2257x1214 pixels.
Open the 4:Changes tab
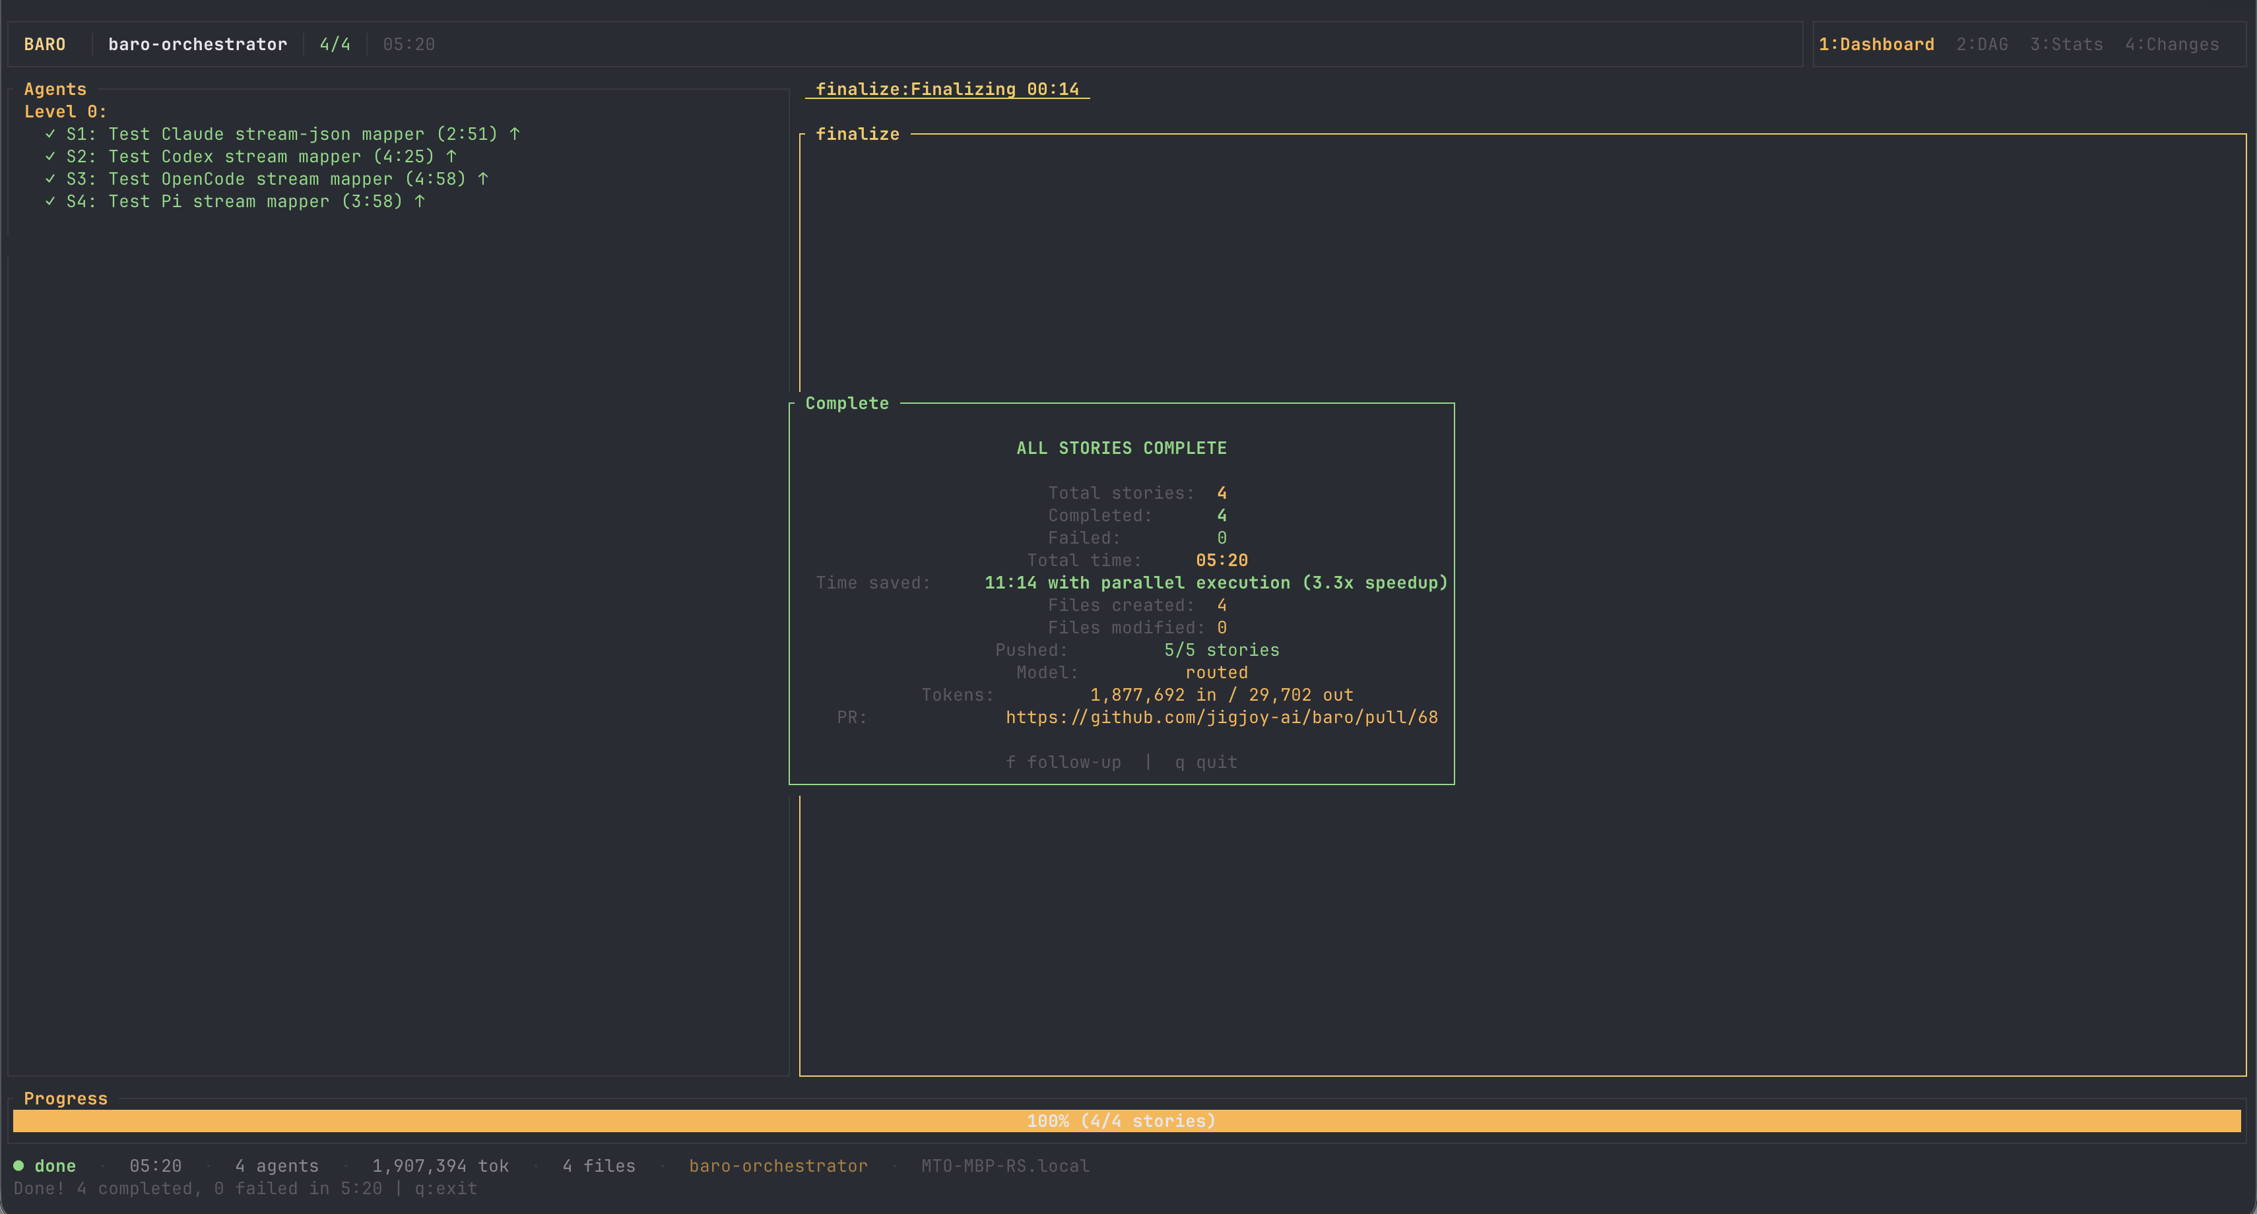tap(2171, 44)
